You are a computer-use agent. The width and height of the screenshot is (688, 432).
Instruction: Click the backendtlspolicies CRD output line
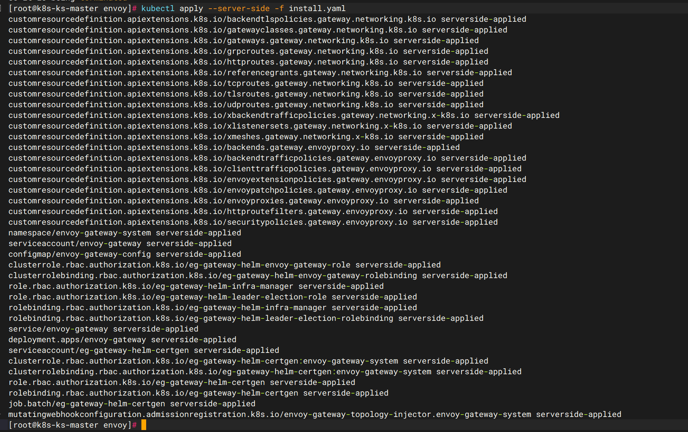[267, 19]
